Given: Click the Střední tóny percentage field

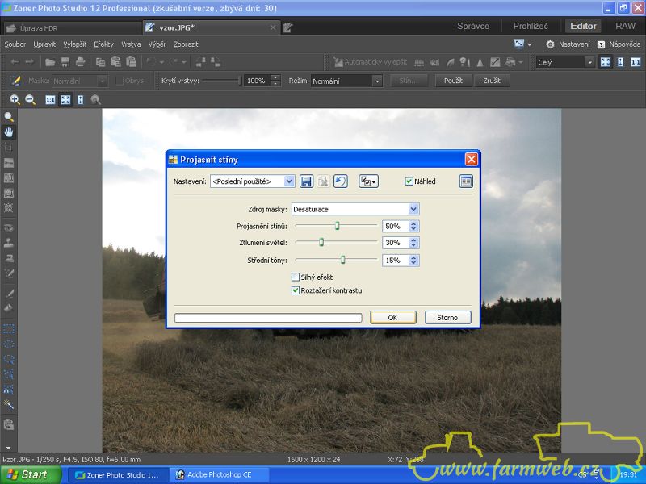Looking at the screenshot, I should click(395, 261).
